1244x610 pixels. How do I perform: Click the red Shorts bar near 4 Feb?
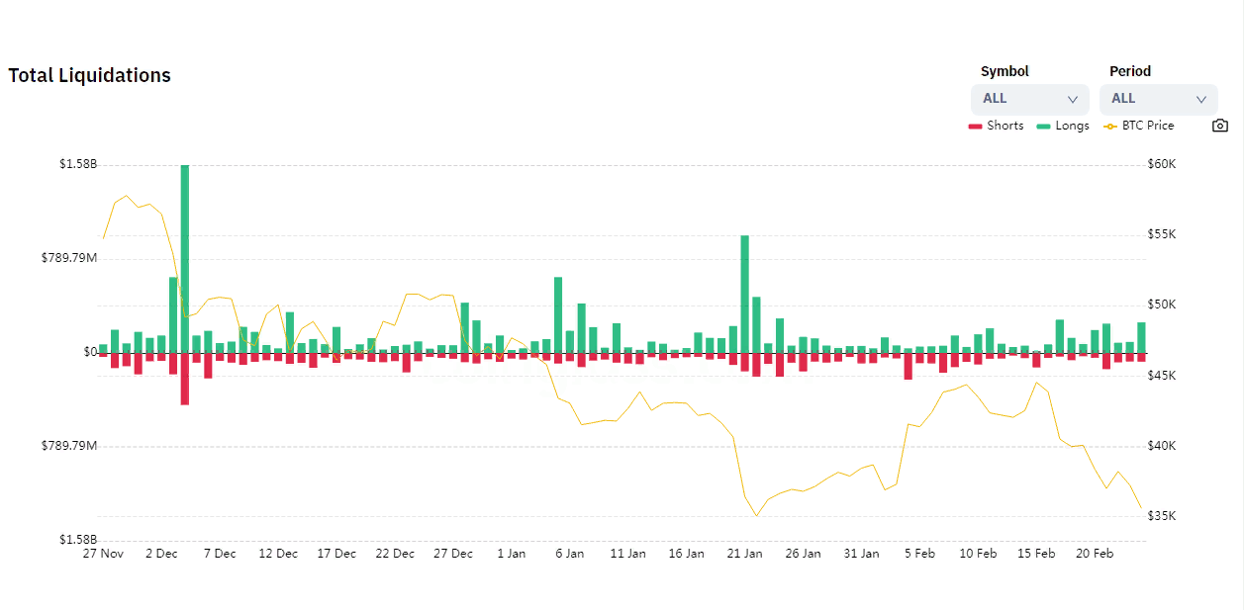click(x=908, y=366)
